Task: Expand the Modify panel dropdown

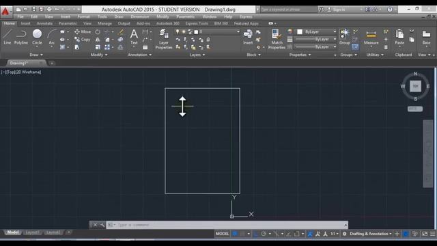Action: [x=99, y=55]
